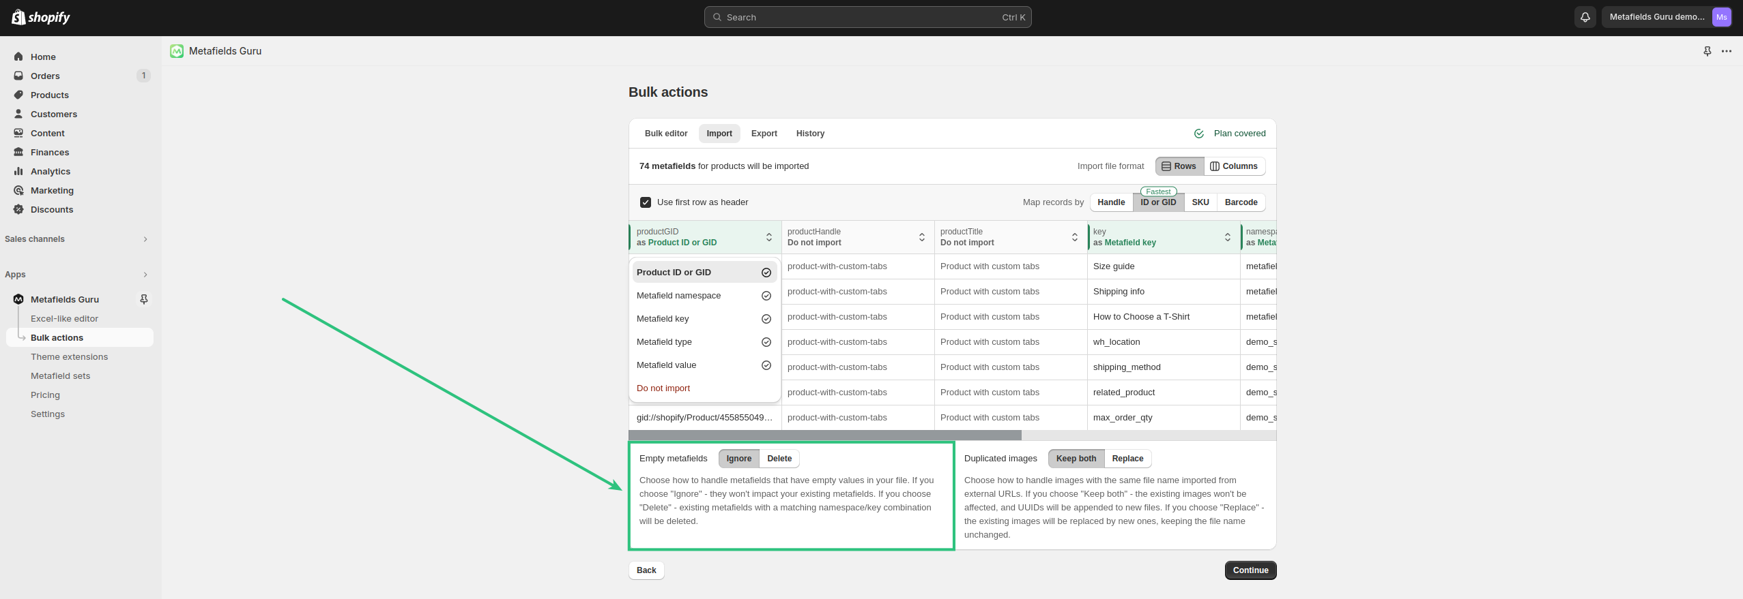Choose Product ID or GID option

click(x=704, y=273)
